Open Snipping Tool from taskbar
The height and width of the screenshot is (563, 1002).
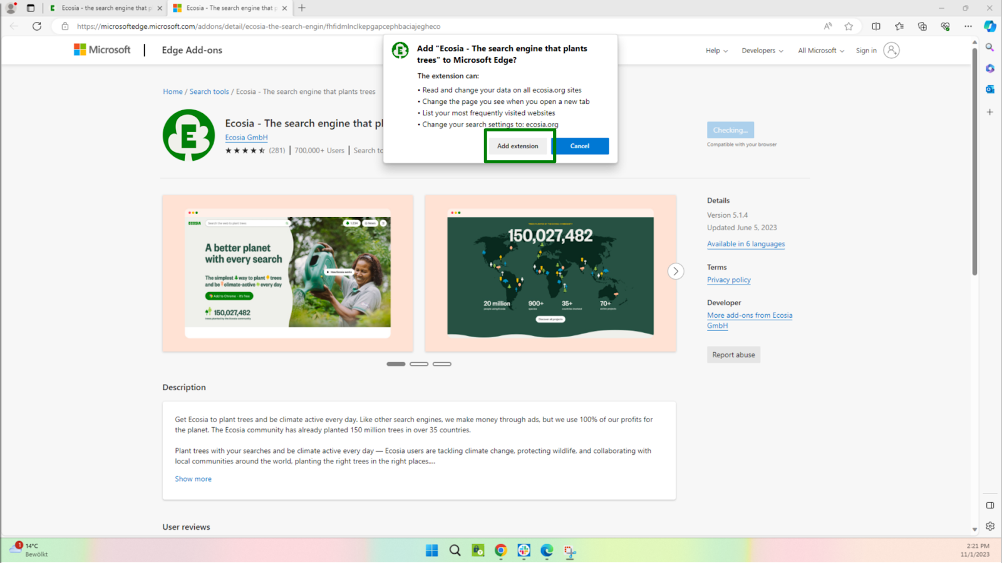570,550
